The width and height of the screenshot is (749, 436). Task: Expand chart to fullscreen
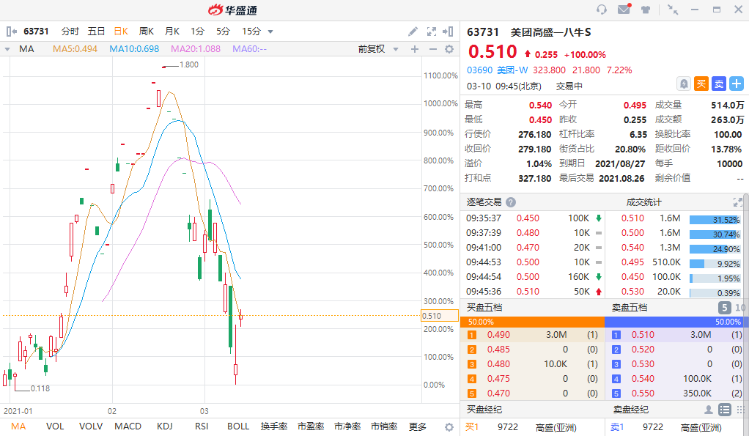[x=430, y=32]
